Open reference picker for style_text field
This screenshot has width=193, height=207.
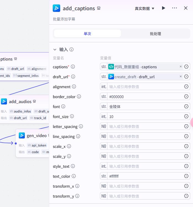186,166
